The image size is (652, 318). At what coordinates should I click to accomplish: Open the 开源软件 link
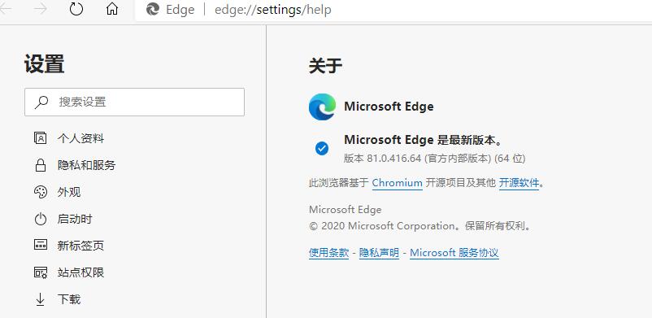pyautogui.click(x=519, y=183)
